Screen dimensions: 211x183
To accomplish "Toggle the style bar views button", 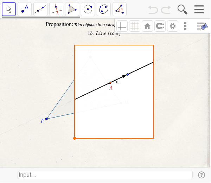I will coord(203,26).
